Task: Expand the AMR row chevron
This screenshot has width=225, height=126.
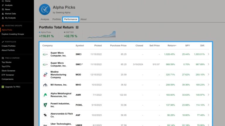Action: click(x=208, y=95)
